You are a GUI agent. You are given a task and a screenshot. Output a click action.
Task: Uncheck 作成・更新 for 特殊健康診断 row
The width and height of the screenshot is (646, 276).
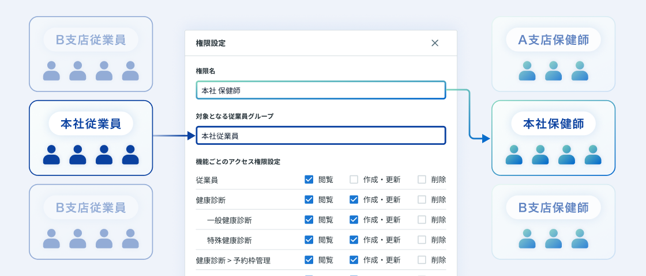tap(354, 240)
